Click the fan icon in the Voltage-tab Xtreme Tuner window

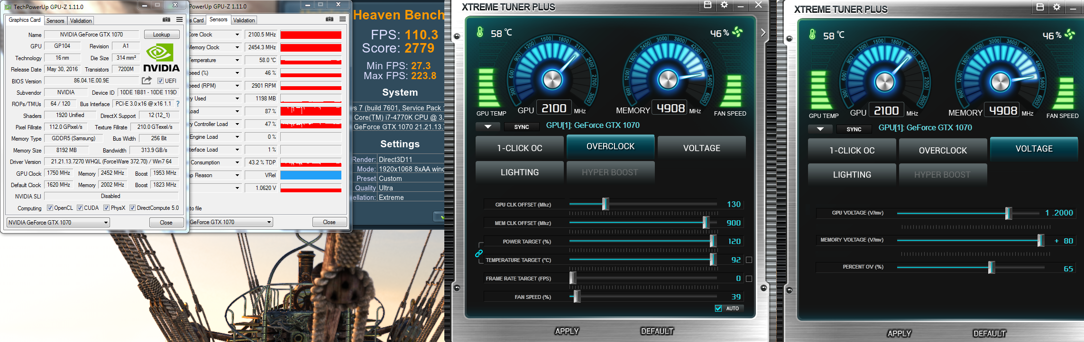click(1070, 35)
